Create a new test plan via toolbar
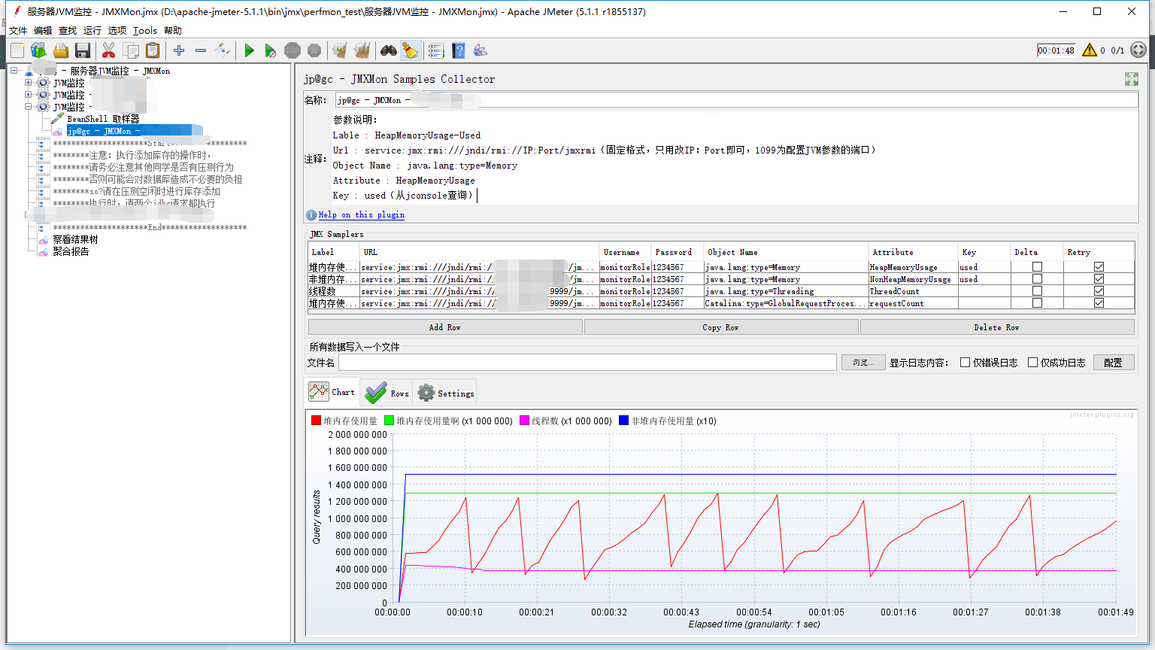Image resolution: width=1155 pixels, height=650 pixels. pos(17,50)
